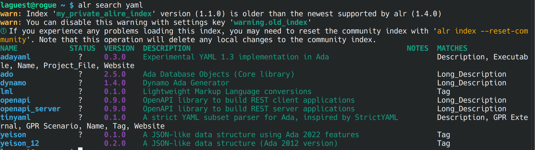Screen dimensions: 535x150
Task: Click the 'alr index --reset-com' command text
Action: (x=482, y=31)
